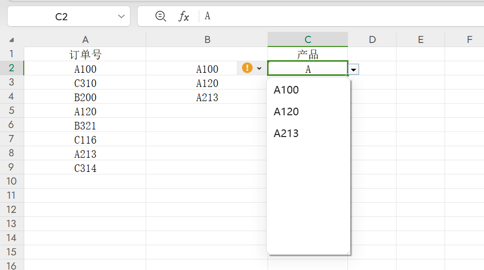484x270 pixels.
Task: Select column B header
Action: (207, 39)
